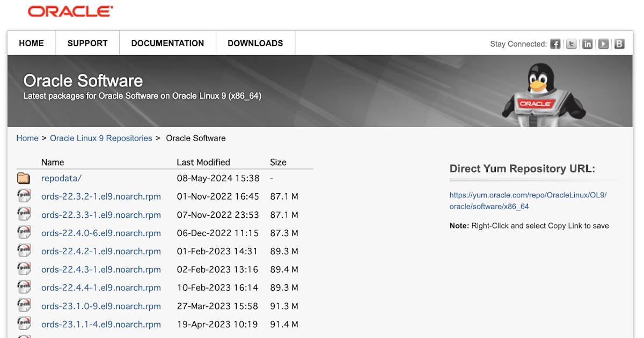644x338 pixels.
Task: Click the 87.3 M size value
Action: click(284, 233)
